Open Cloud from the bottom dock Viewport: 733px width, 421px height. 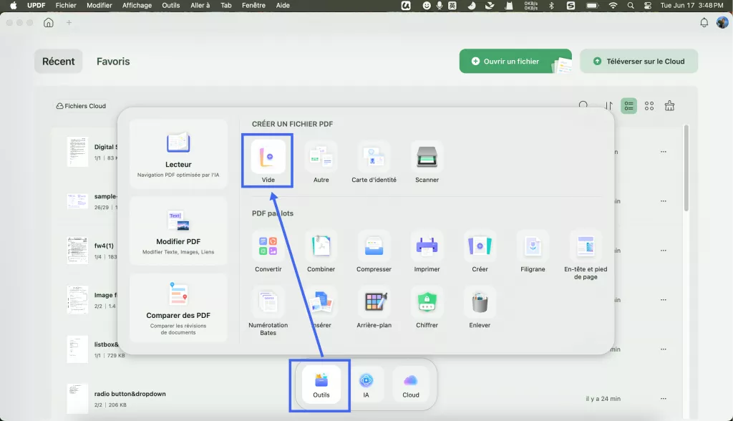pyautogui.click(x=410, y=385)
